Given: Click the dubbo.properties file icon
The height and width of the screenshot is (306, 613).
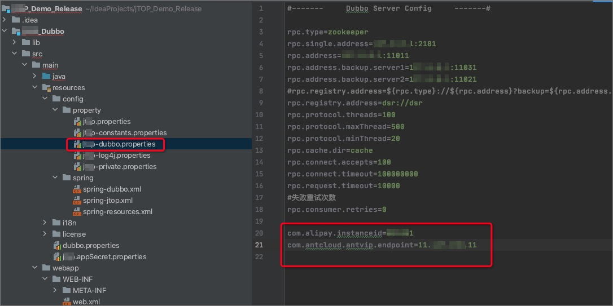Looking at the screenshot, I should coord(57,246).
